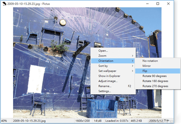Open Settings from the context menu

pos(105,91)
